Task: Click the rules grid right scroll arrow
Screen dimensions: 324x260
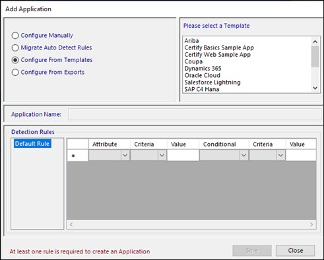Action: [311, 224]
